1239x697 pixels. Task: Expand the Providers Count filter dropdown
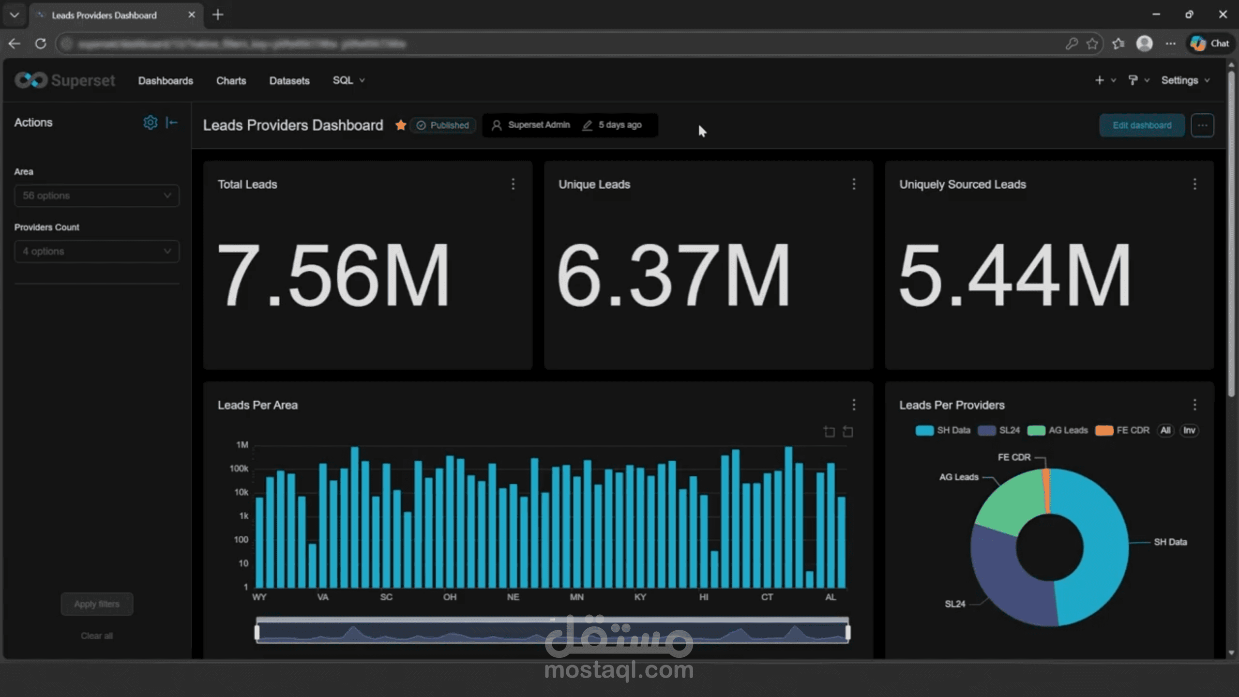coord(96,251)
